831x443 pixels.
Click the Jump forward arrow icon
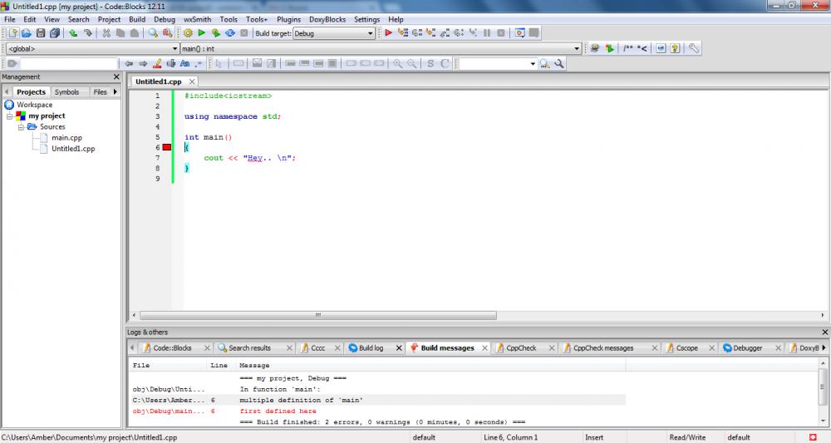[x=143, y=64]
